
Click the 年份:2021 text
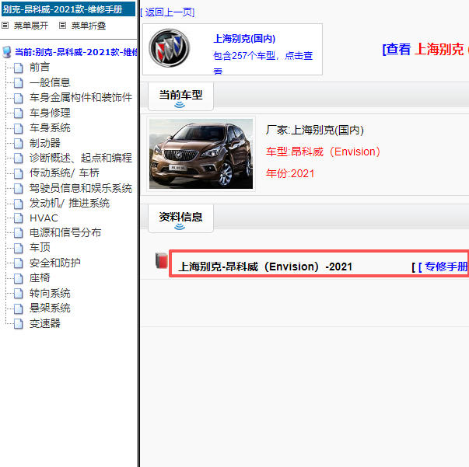(290, 173)
